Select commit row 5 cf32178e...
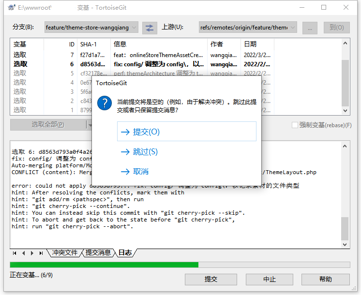This screenshot has width=361, height=295. tap(142, 73)
